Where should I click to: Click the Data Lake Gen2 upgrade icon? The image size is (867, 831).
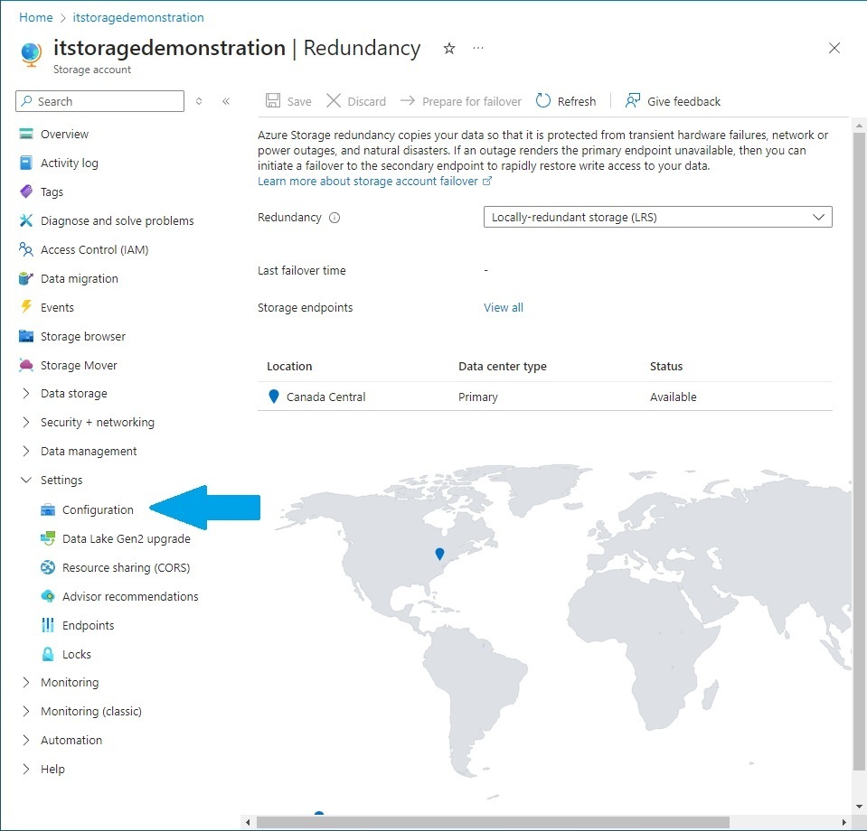coord(48,538)
